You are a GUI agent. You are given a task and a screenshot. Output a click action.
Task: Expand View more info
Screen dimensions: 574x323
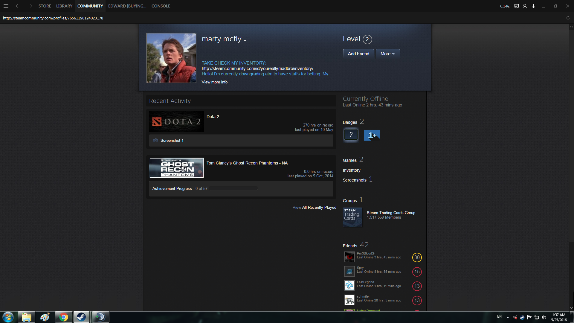click(214, 82)
